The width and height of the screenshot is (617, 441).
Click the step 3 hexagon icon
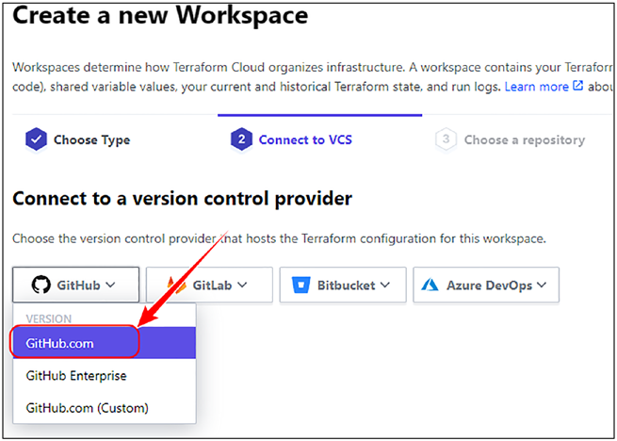click(x=446, y=139)
